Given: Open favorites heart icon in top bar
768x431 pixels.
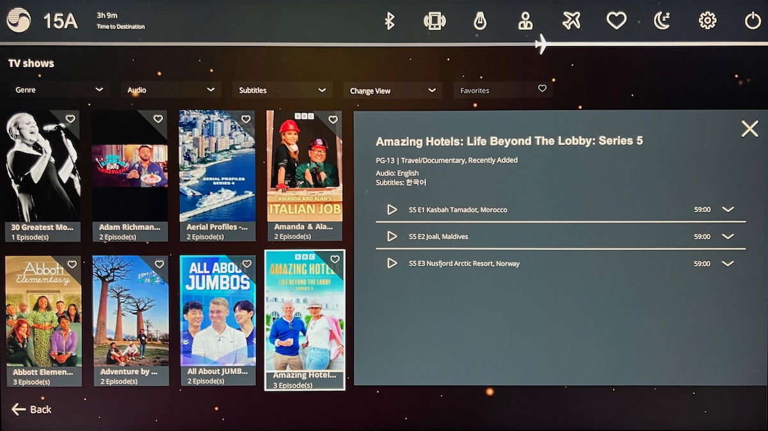Looking at the screenshot, I should (x=616, y=21).
